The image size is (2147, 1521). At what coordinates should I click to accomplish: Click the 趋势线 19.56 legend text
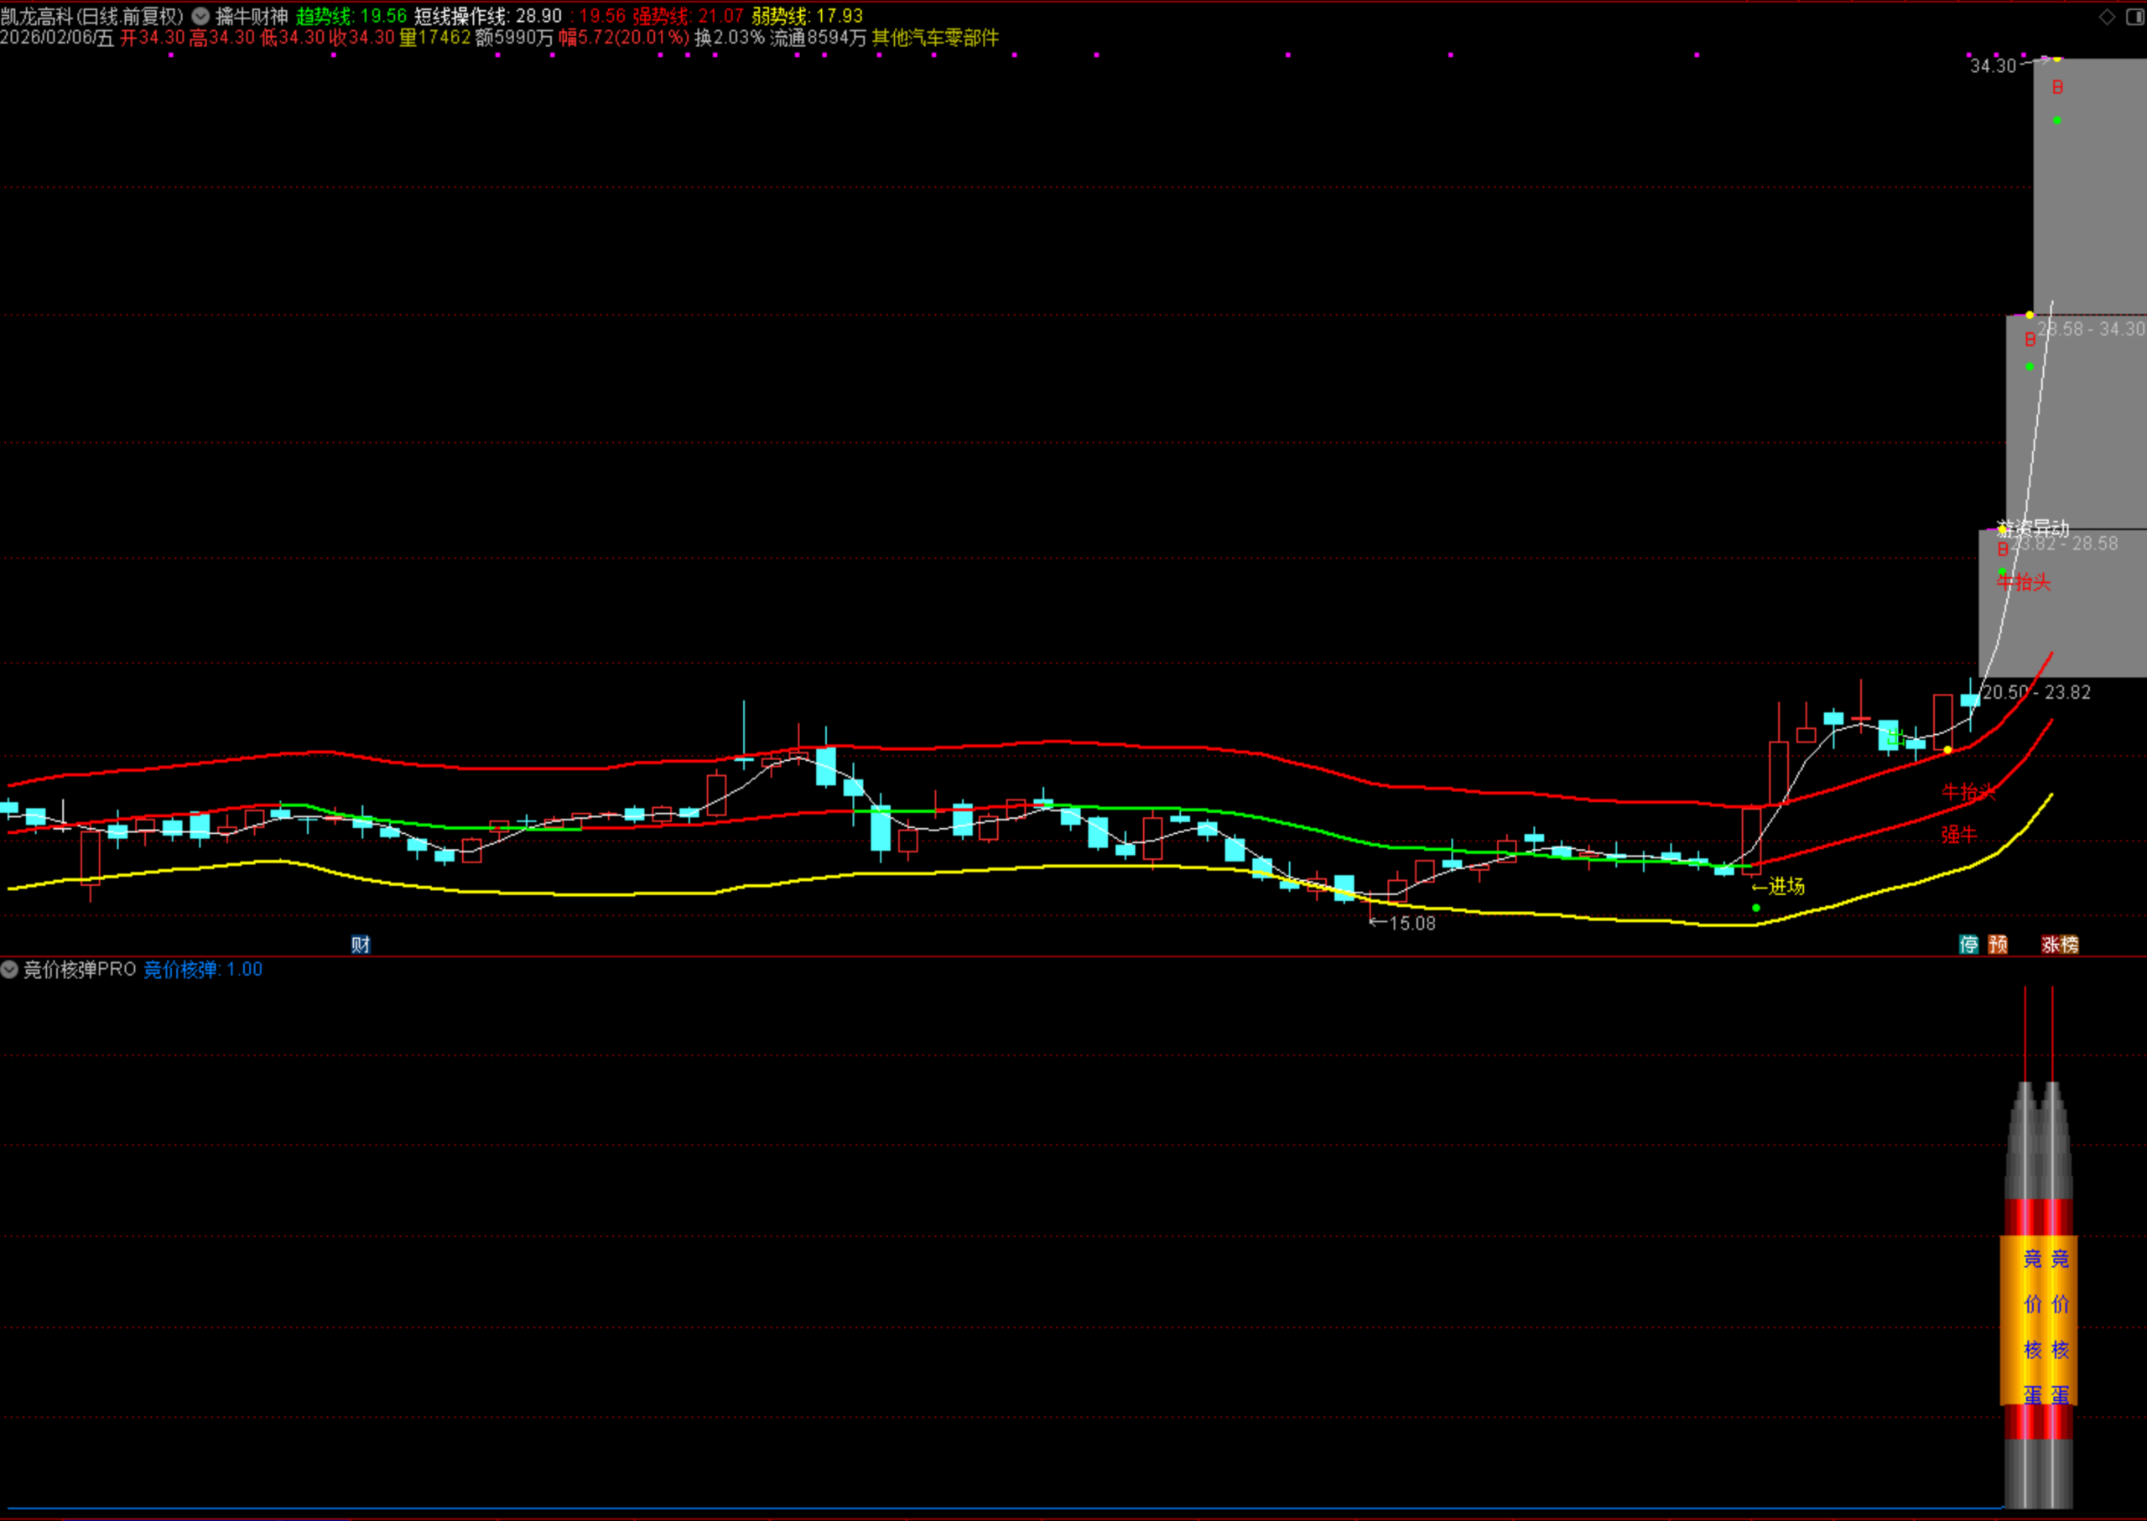(351, 16)
